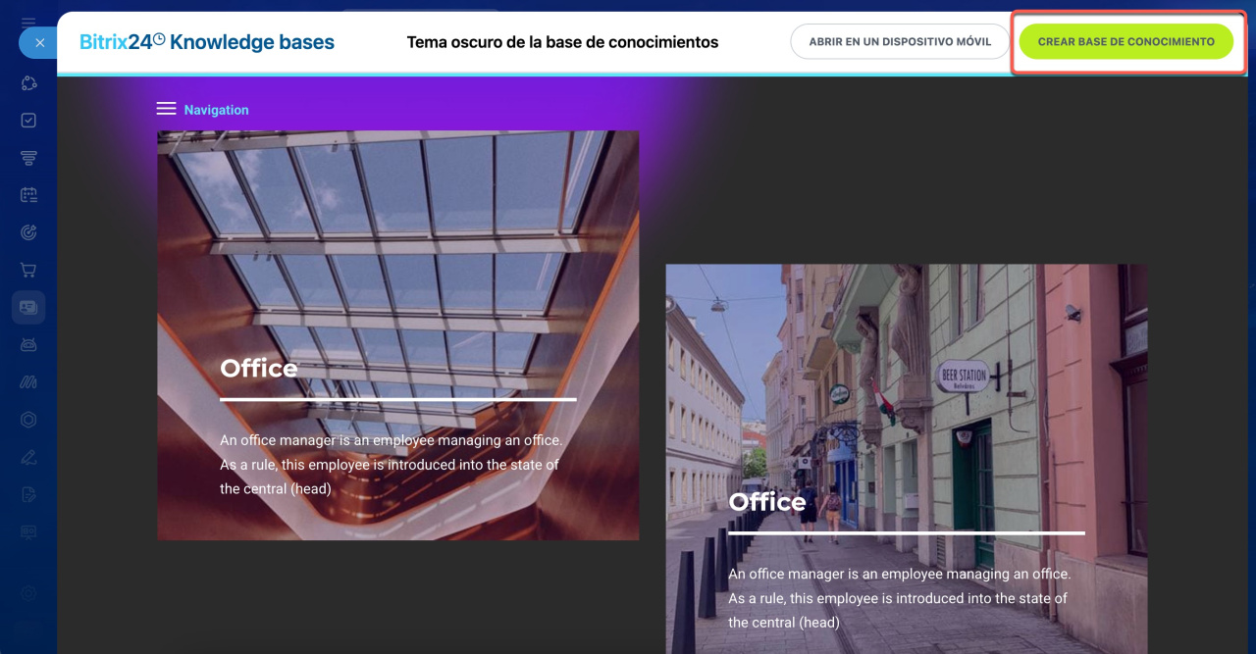Open the shopping cart icon in sidebar

tap(28, 270)
